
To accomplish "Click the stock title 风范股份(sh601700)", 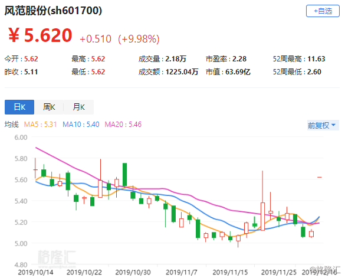I will click(x=53, y=11).
